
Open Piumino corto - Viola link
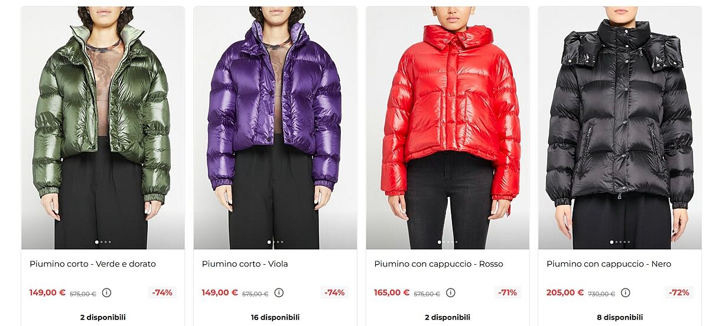pos(245,264)
